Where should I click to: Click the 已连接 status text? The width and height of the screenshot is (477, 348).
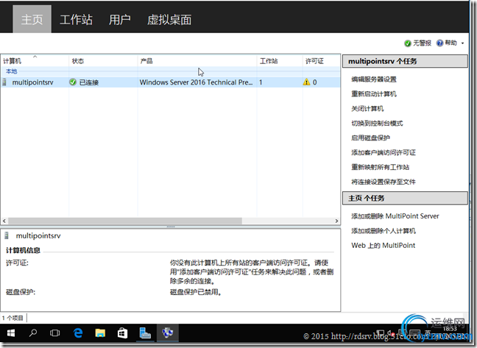click(x=89, y=82)
